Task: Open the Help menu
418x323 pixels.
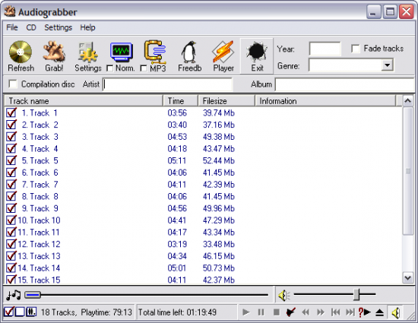Action: click(87, 27)
